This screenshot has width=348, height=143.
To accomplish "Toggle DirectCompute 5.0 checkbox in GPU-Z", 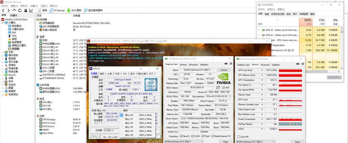I will (x=213, y=136).
